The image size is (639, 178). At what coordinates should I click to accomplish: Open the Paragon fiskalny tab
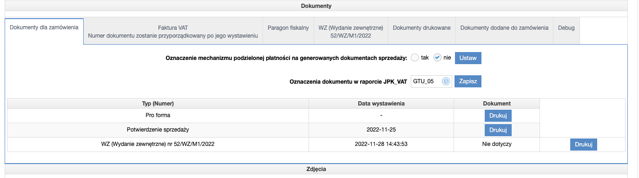pos(288,32)
